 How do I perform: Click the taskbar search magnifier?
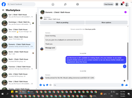(x=7, y=94)
